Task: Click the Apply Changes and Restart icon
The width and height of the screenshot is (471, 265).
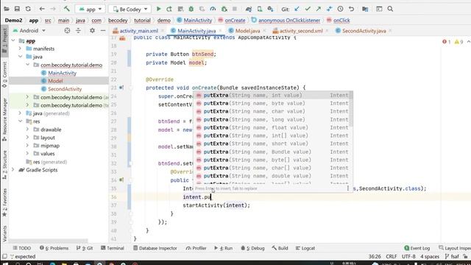Action: (x=169, y=9)
